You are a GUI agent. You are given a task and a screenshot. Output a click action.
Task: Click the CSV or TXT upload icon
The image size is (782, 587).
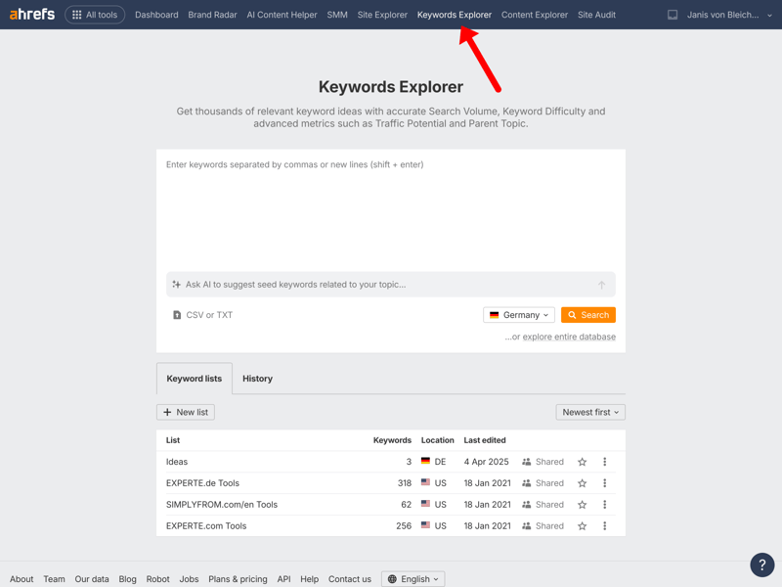pos(177,315)
